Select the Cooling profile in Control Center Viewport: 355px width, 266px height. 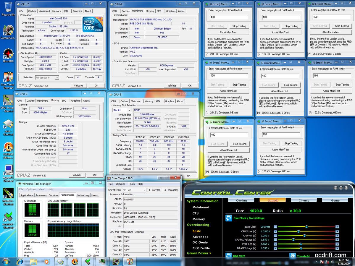coord(241,200)
